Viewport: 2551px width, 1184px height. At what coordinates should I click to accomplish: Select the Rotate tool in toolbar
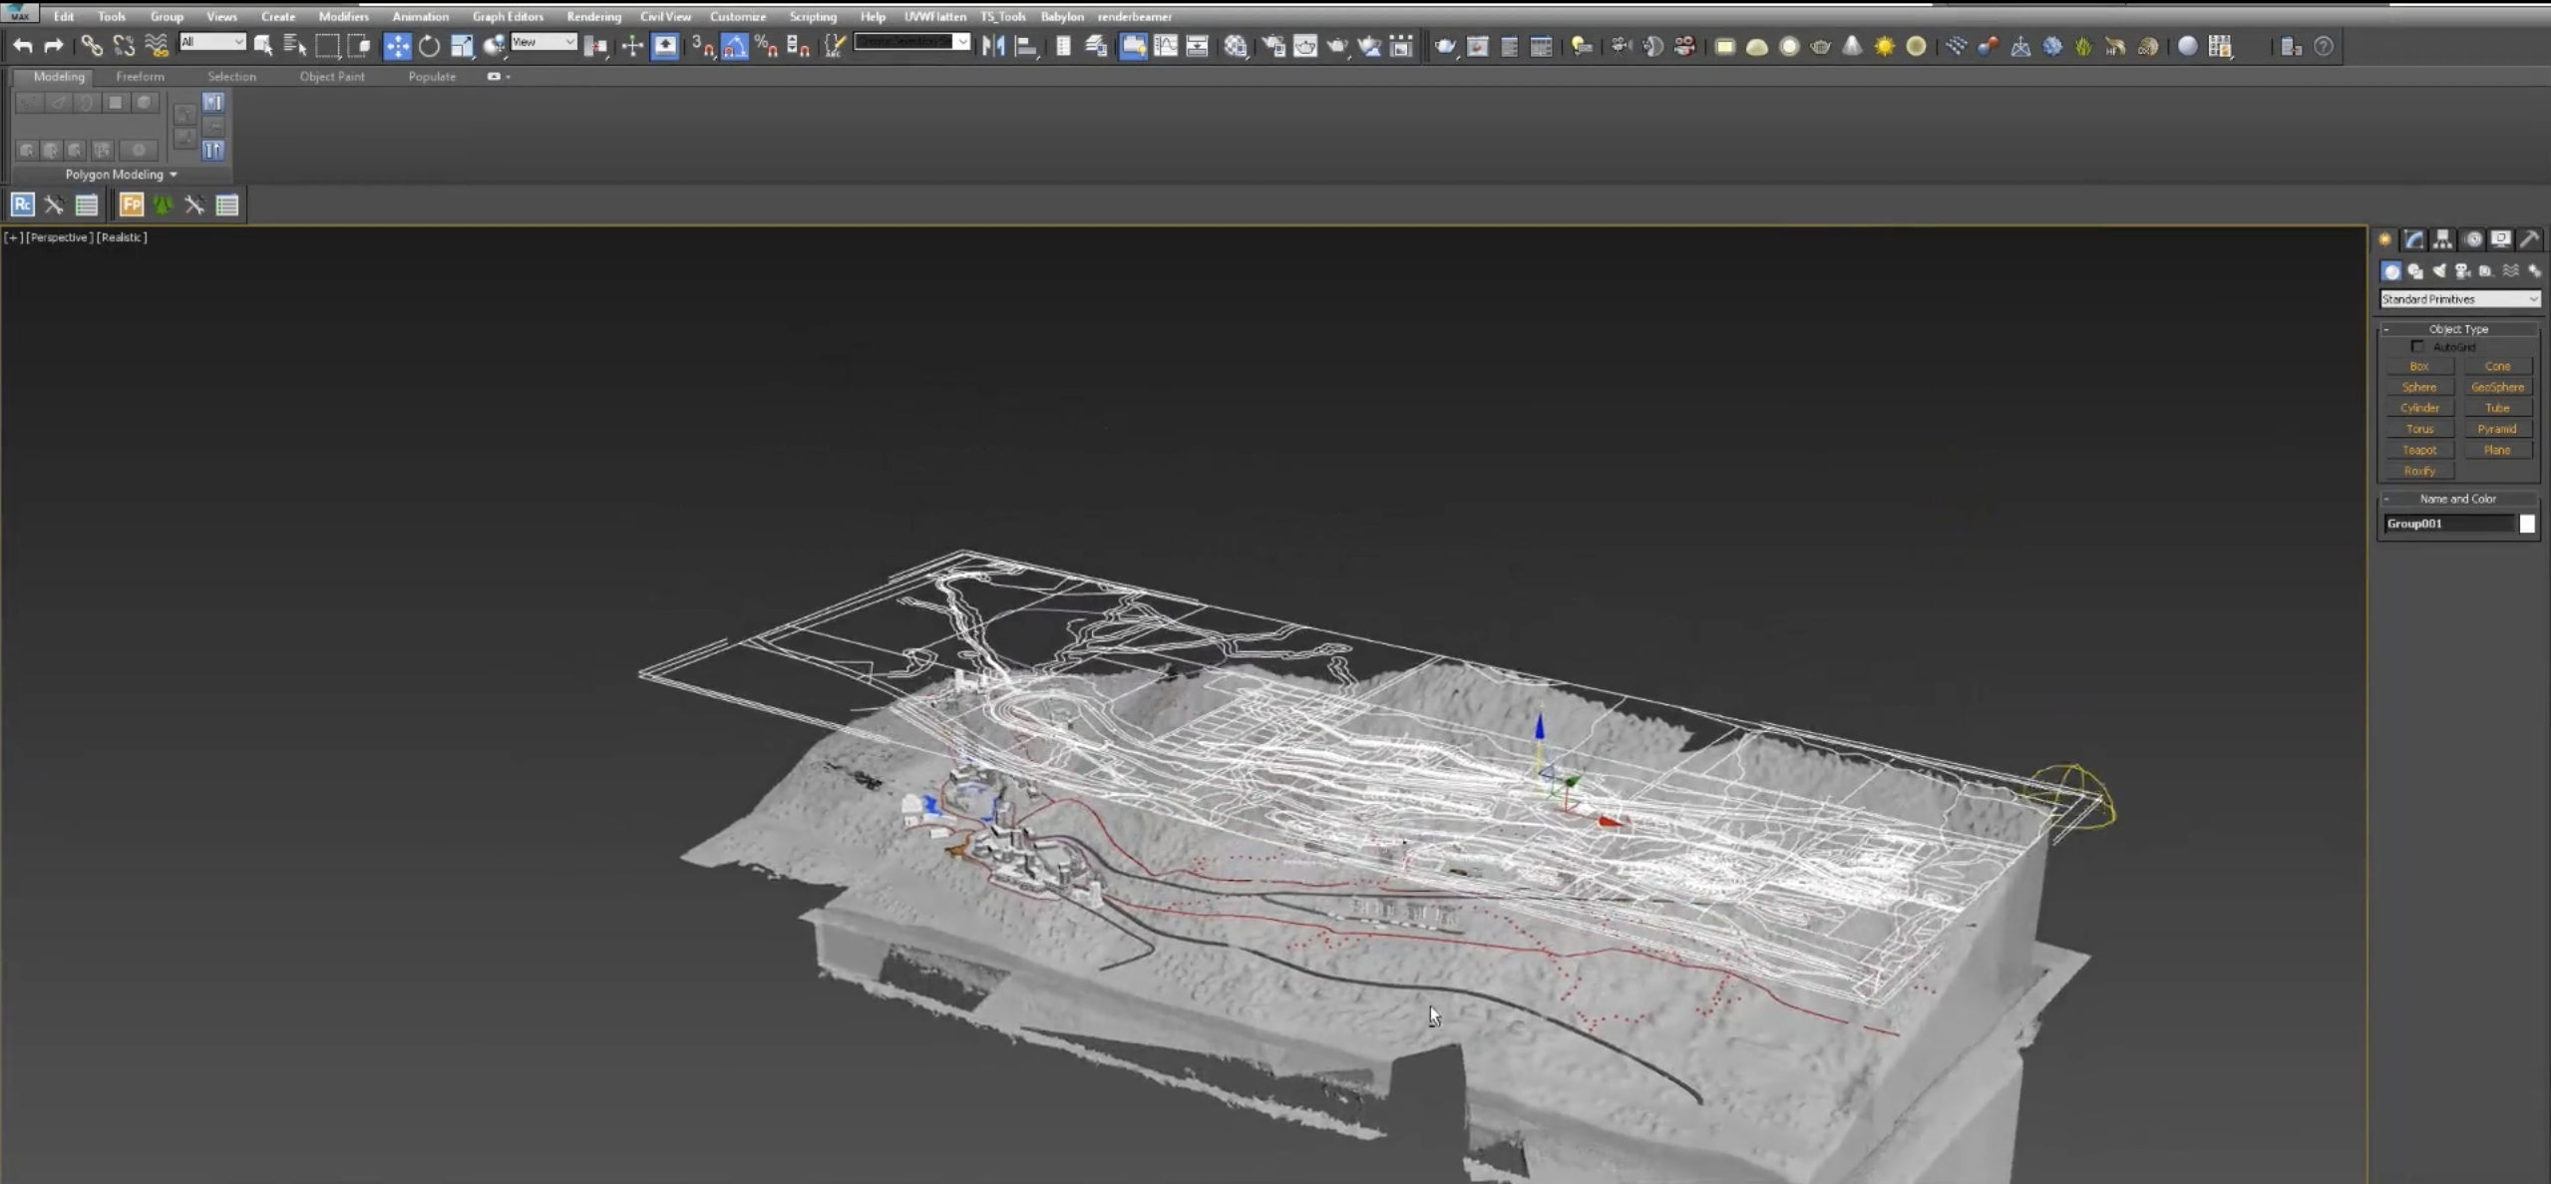point(429,46)
